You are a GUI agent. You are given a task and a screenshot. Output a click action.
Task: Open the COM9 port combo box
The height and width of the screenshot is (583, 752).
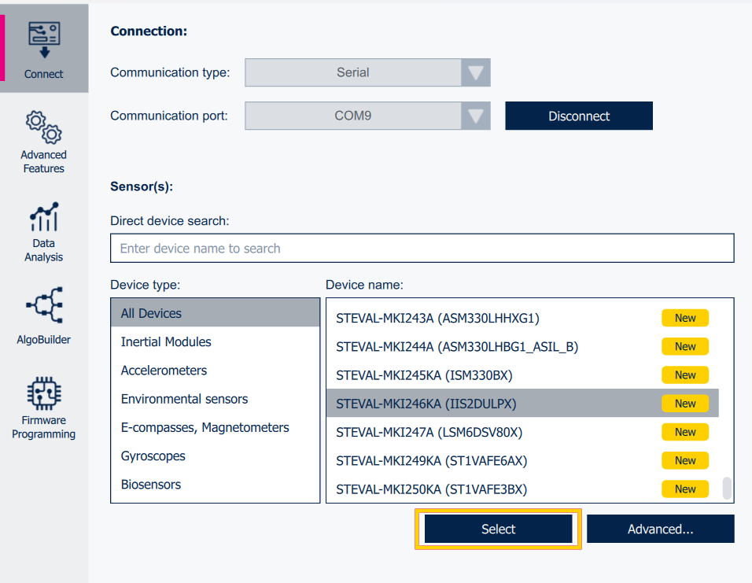[x=353, y=116]
